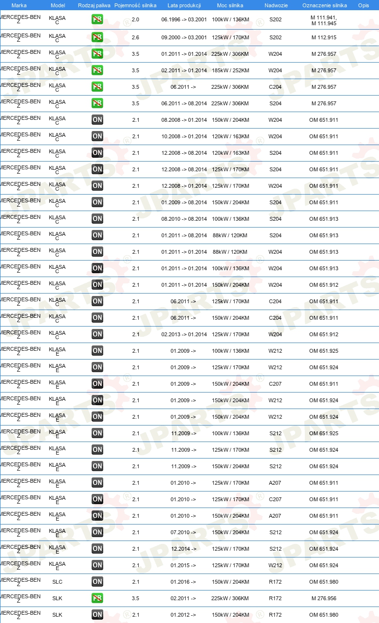Image resolution: width=379 pixels, height=623 pixels.
Task: Select the R172 body cell in the SLC row
Action: coord(275,582)
